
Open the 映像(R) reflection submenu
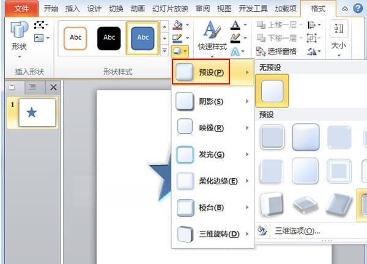pyautogui.click(x=213, y=128)
